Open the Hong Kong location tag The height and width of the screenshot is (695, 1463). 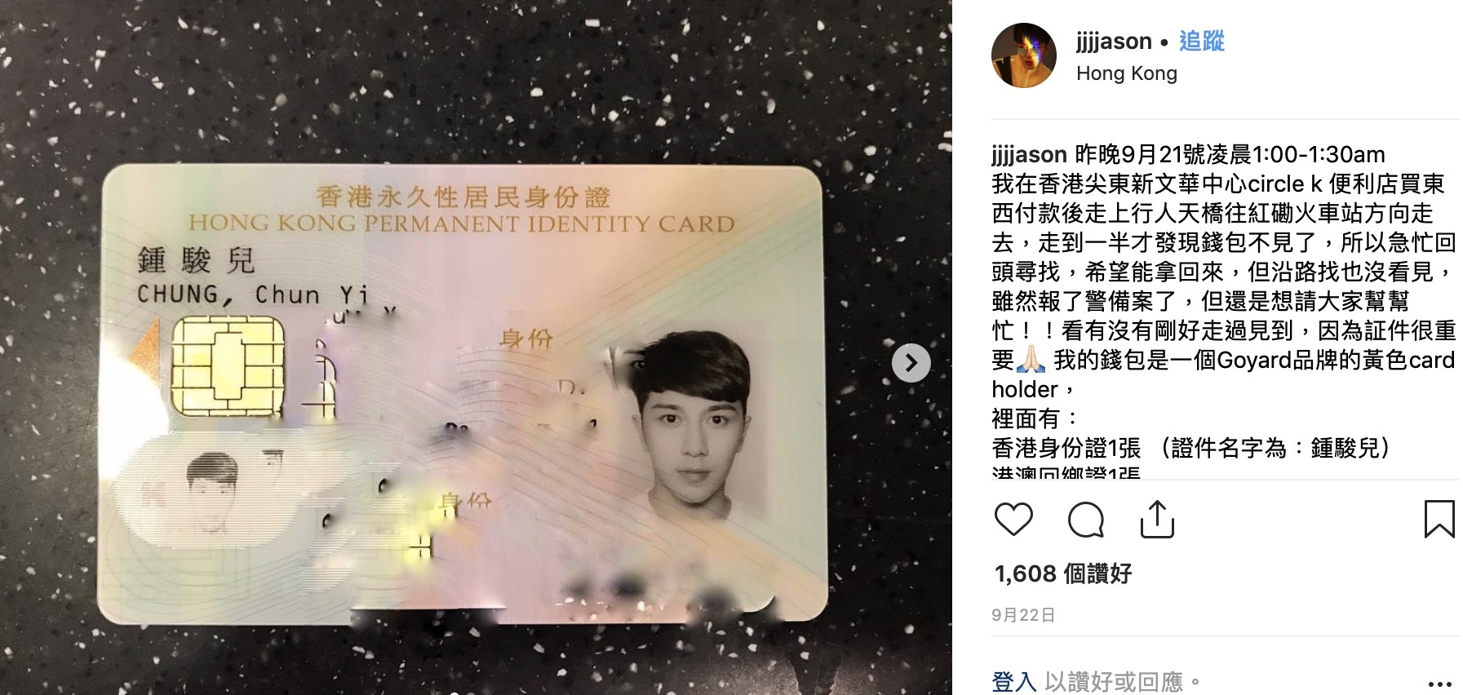(1126, 73)
